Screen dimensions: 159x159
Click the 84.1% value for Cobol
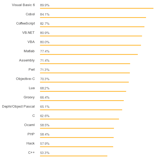tap(45, 15)
